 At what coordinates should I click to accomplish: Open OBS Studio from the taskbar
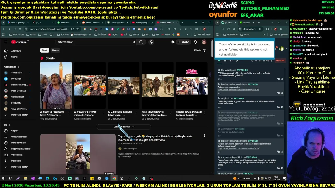pyautogui.click(x=62, y=179)
